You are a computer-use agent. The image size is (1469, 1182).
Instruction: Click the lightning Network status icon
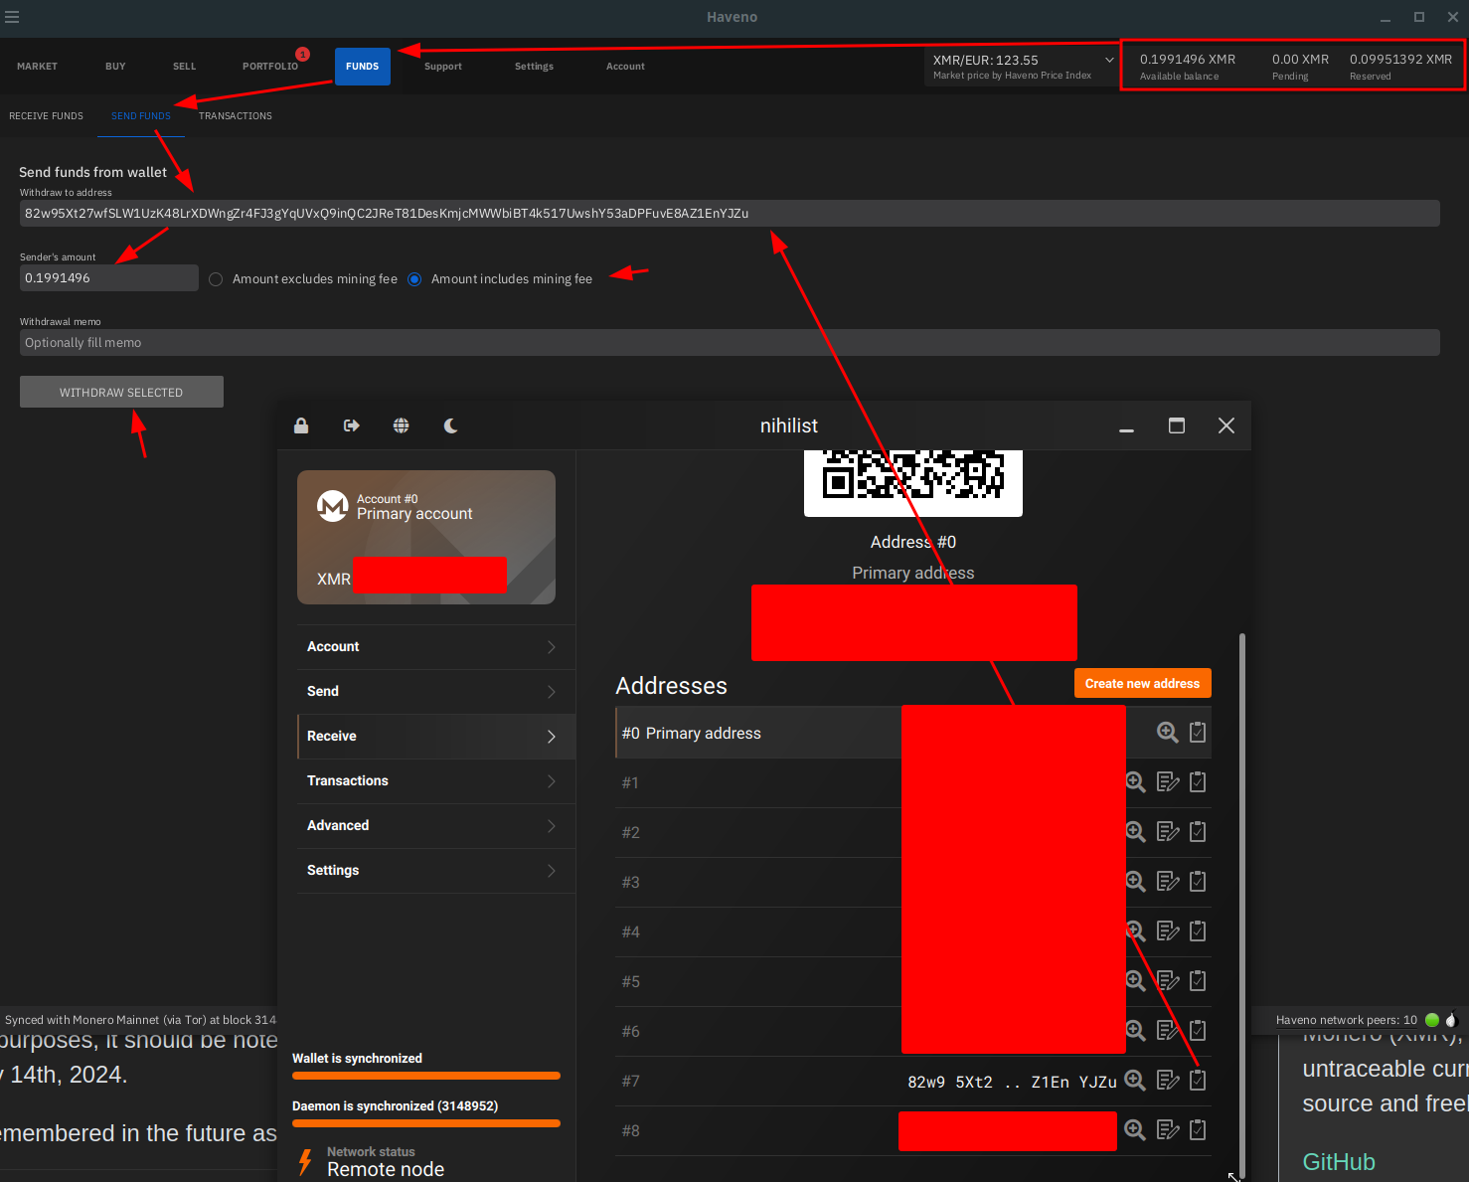[x=306, y=1162]
